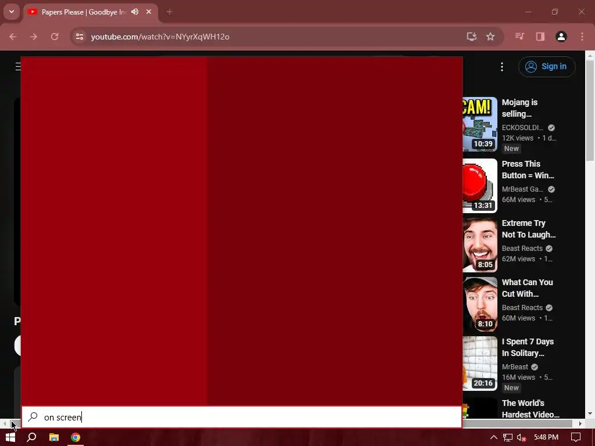Open the Windows Start menu
595x446 pixels.
tap(10, 437)
